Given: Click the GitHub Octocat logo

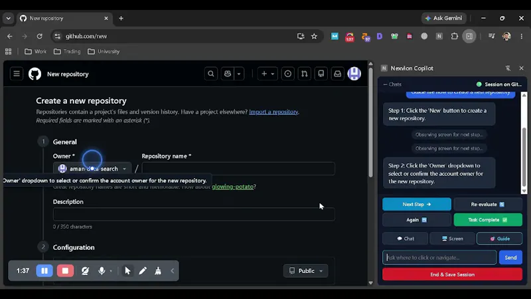Looking at the screenshot, I should point(35,74).
